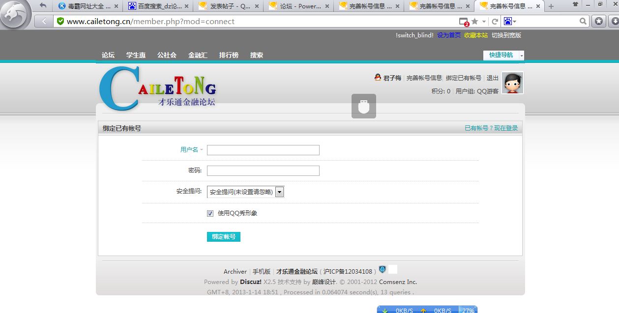Toggle the 使用QQ秀形象 checkbox
This screenshot has width=619, height=313.
point(210,213)
